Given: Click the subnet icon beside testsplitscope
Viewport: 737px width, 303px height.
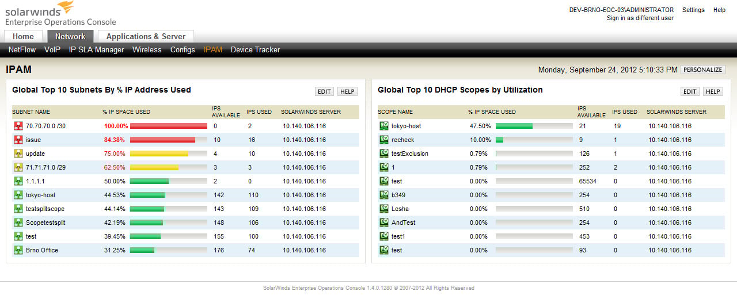Looking at the screenshot, I should pos(18,209).
